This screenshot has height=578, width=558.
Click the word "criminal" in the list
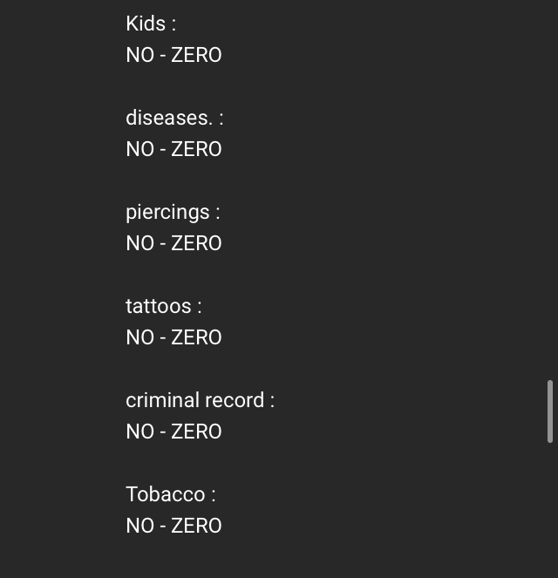click(160, 401)
